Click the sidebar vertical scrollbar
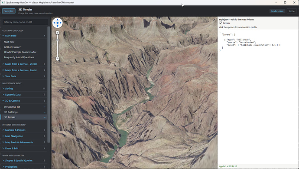 pyautogui.click(x=49, y=84)
